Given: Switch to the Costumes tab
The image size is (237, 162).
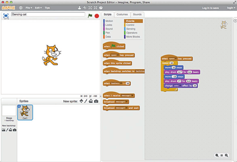Looking at the screenshot, I should tap(122, 14).
